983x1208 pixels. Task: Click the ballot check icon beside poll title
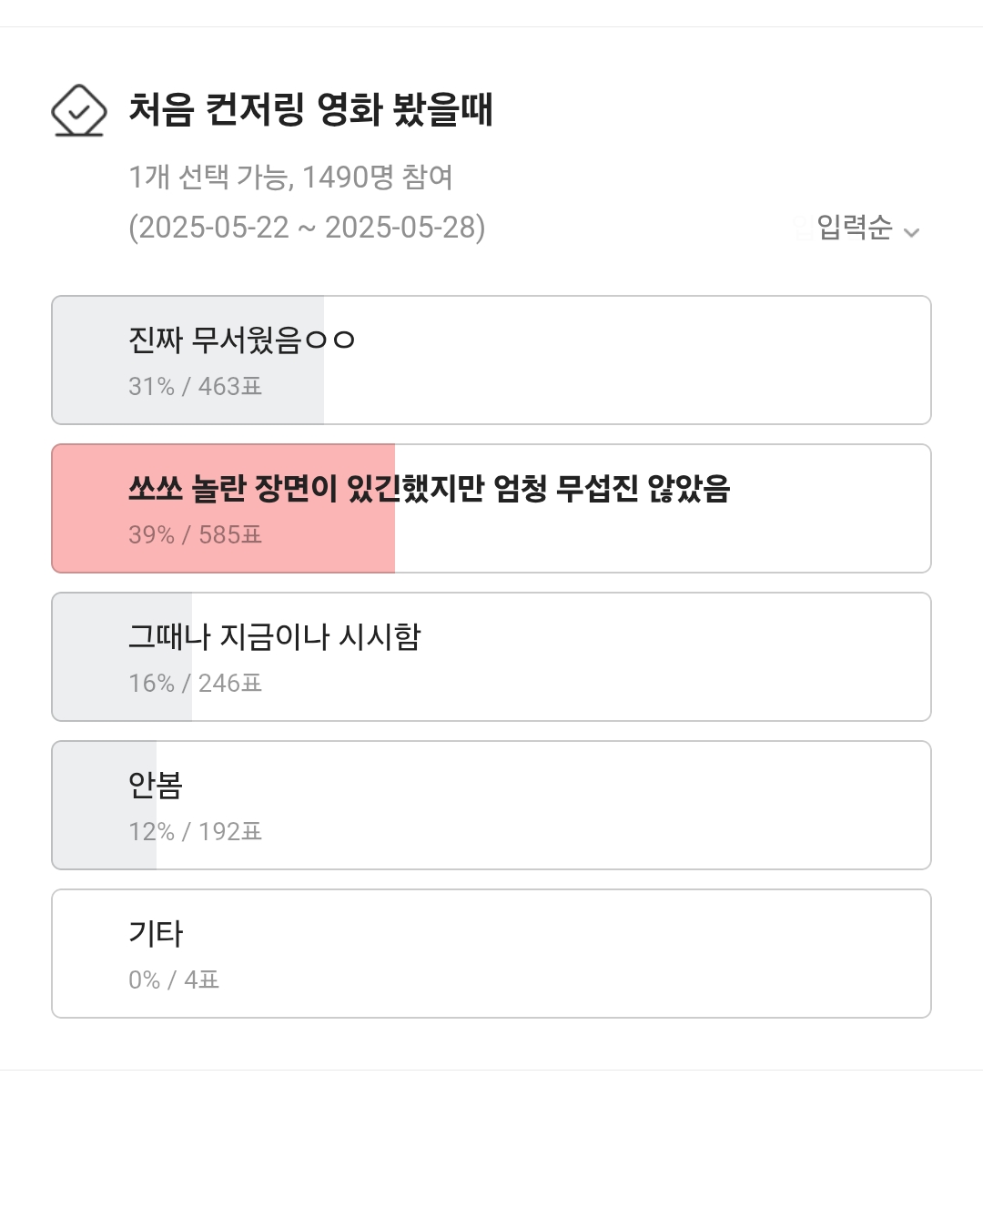click(78, 110)
